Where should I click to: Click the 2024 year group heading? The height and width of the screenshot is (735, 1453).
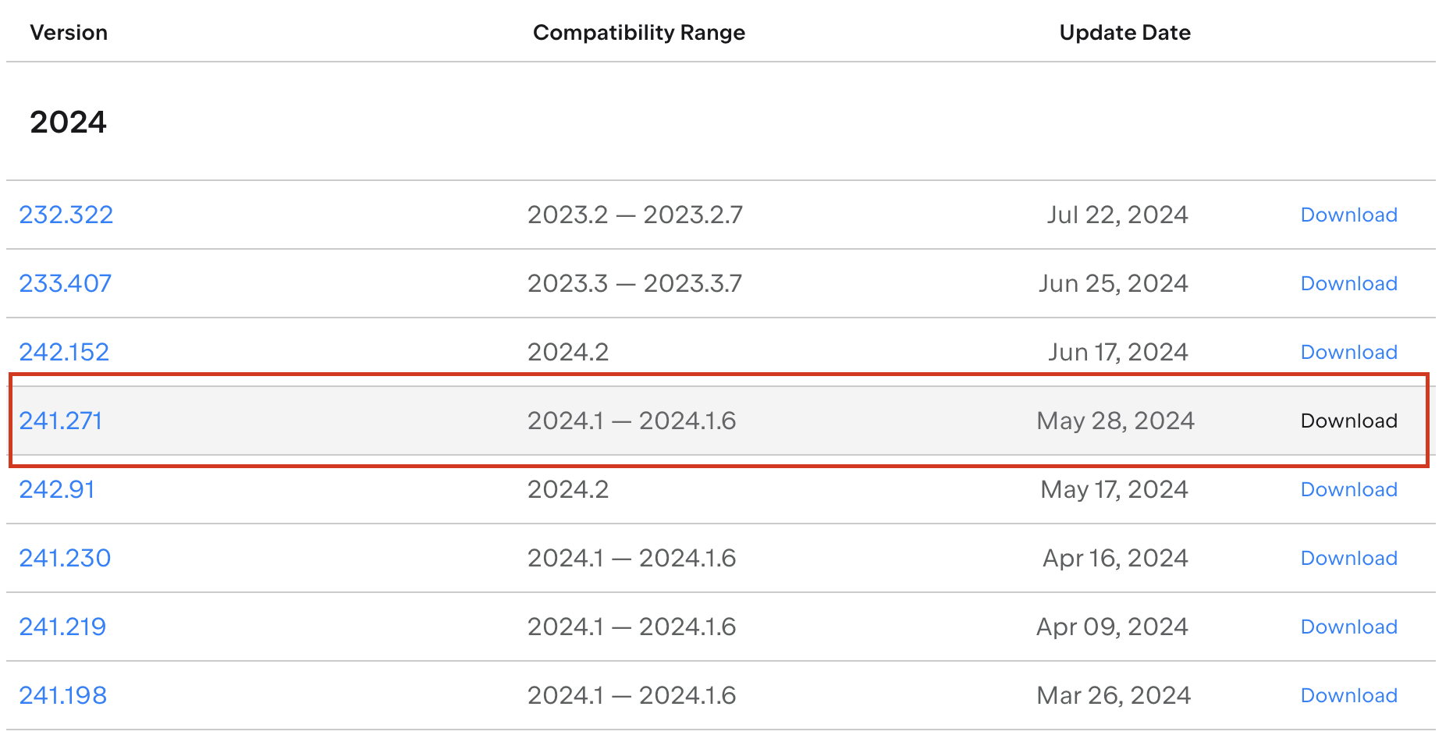[x=68, y=122]
